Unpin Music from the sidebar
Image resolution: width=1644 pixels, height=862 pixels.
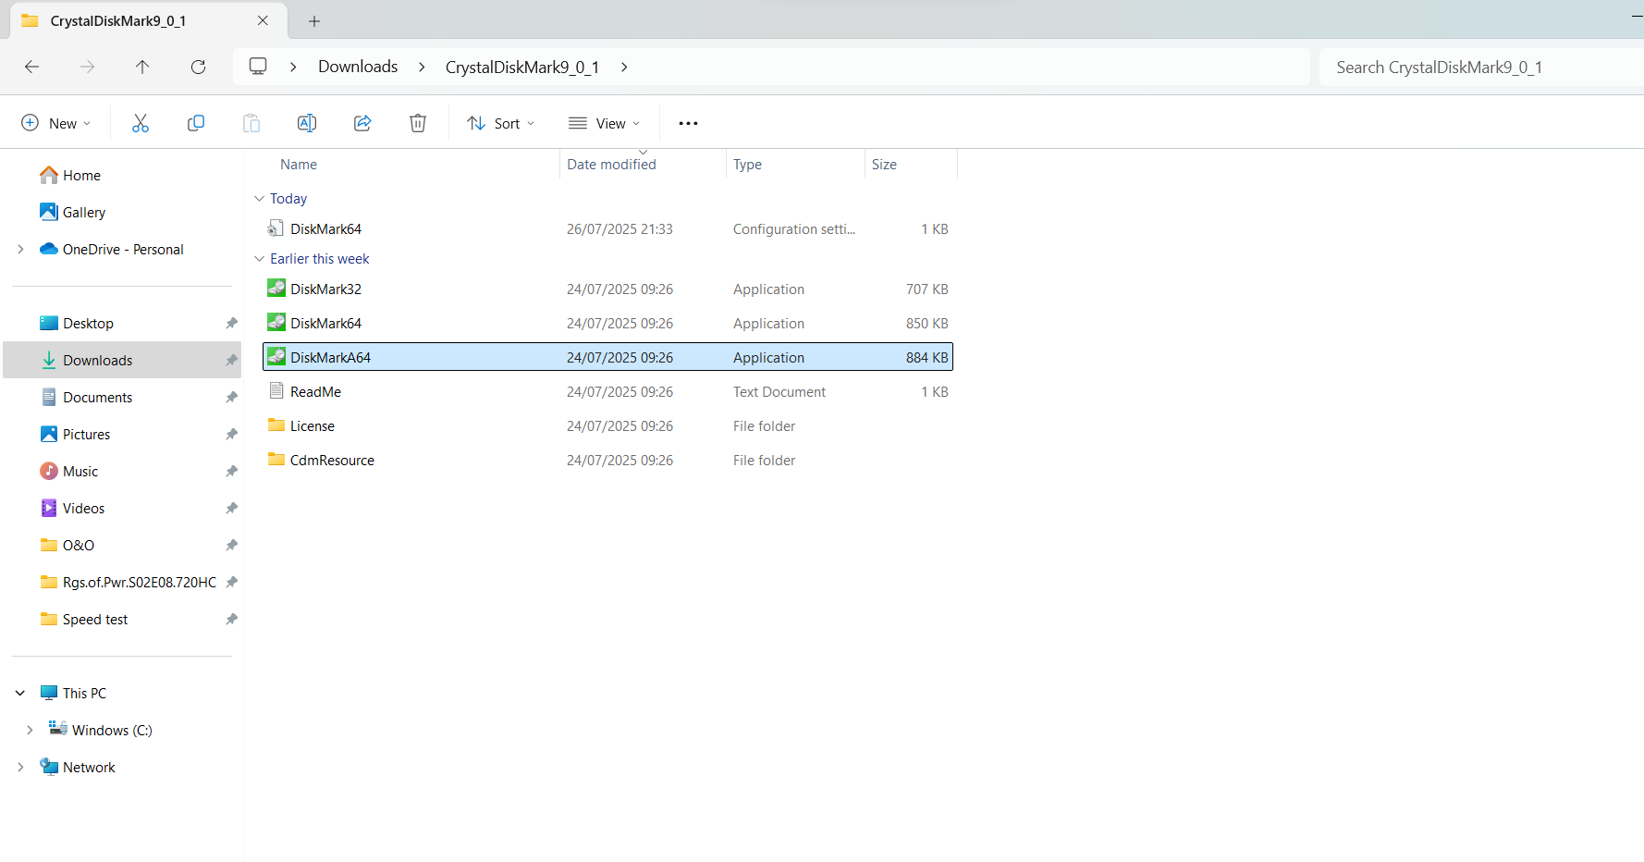point(231,471)
